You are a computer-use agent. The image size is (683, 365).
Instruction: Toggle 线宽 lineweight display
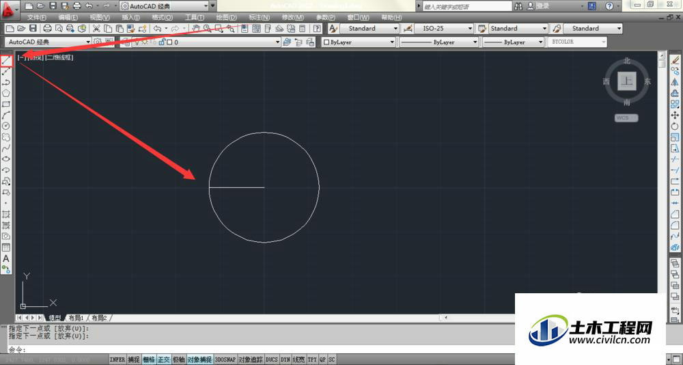(299, 360)
